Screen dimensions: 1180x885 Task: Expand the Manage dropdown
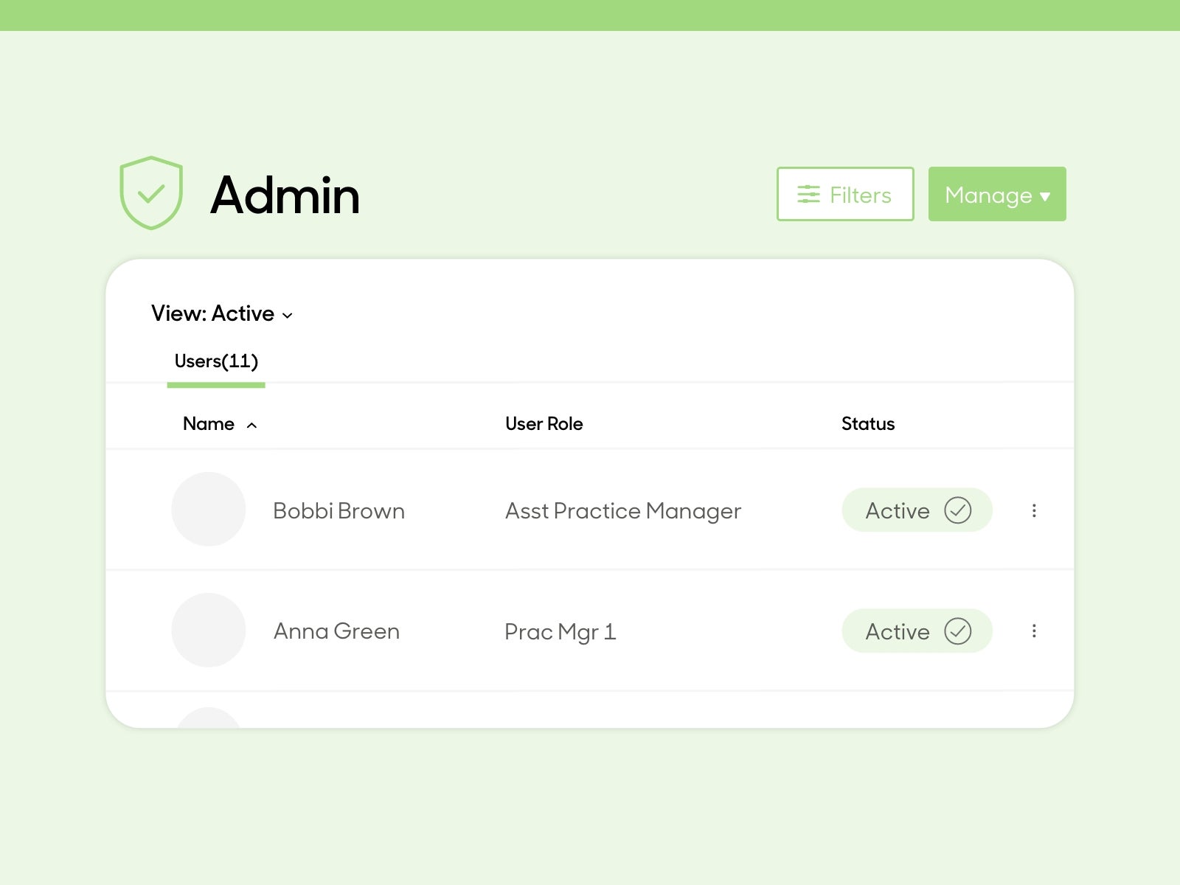click(996, 195)
